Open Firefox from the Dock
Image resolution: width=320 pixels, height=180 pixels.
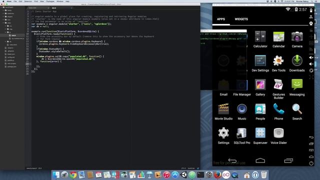point(217,175)
